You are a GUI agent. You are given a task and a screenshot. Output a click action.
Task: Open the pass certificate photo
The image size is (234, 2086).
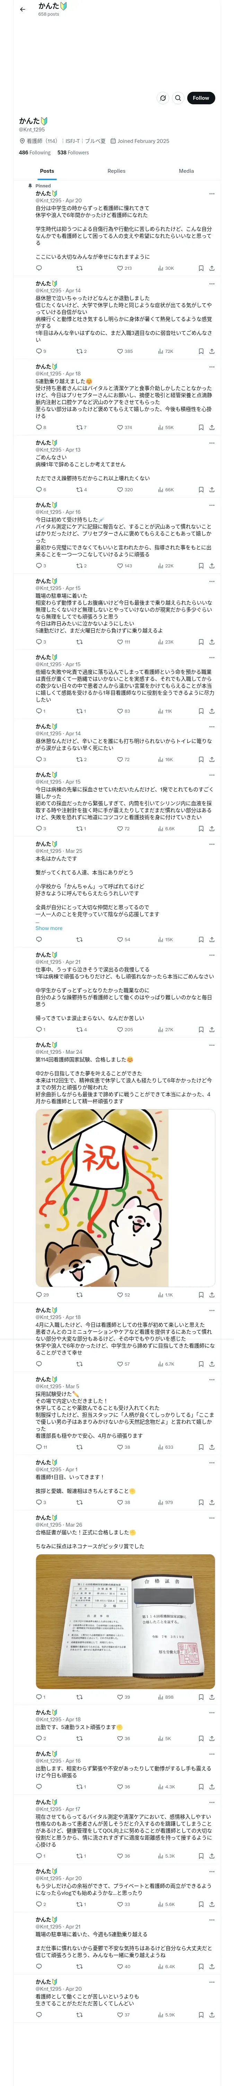[125, 1621]
